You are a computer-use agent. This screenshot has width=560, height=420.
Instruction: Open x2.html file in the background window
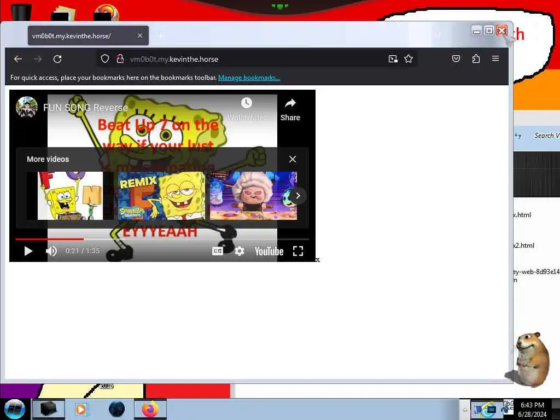pyautogui.click(x=523, y=246)
